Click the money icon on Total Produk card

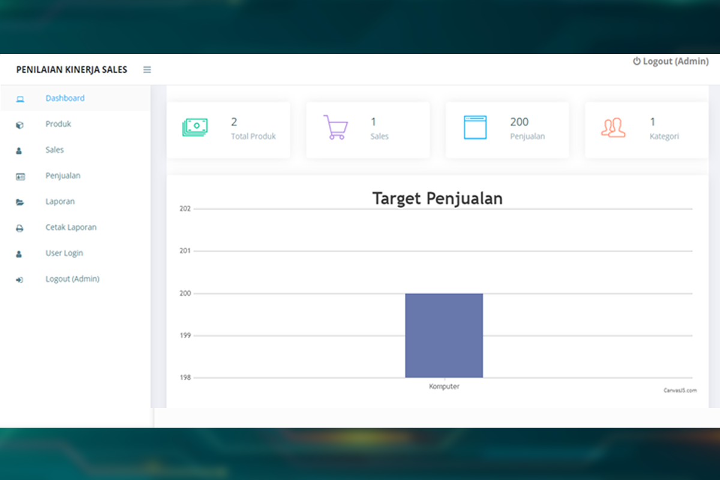click(x=194, y=128)
